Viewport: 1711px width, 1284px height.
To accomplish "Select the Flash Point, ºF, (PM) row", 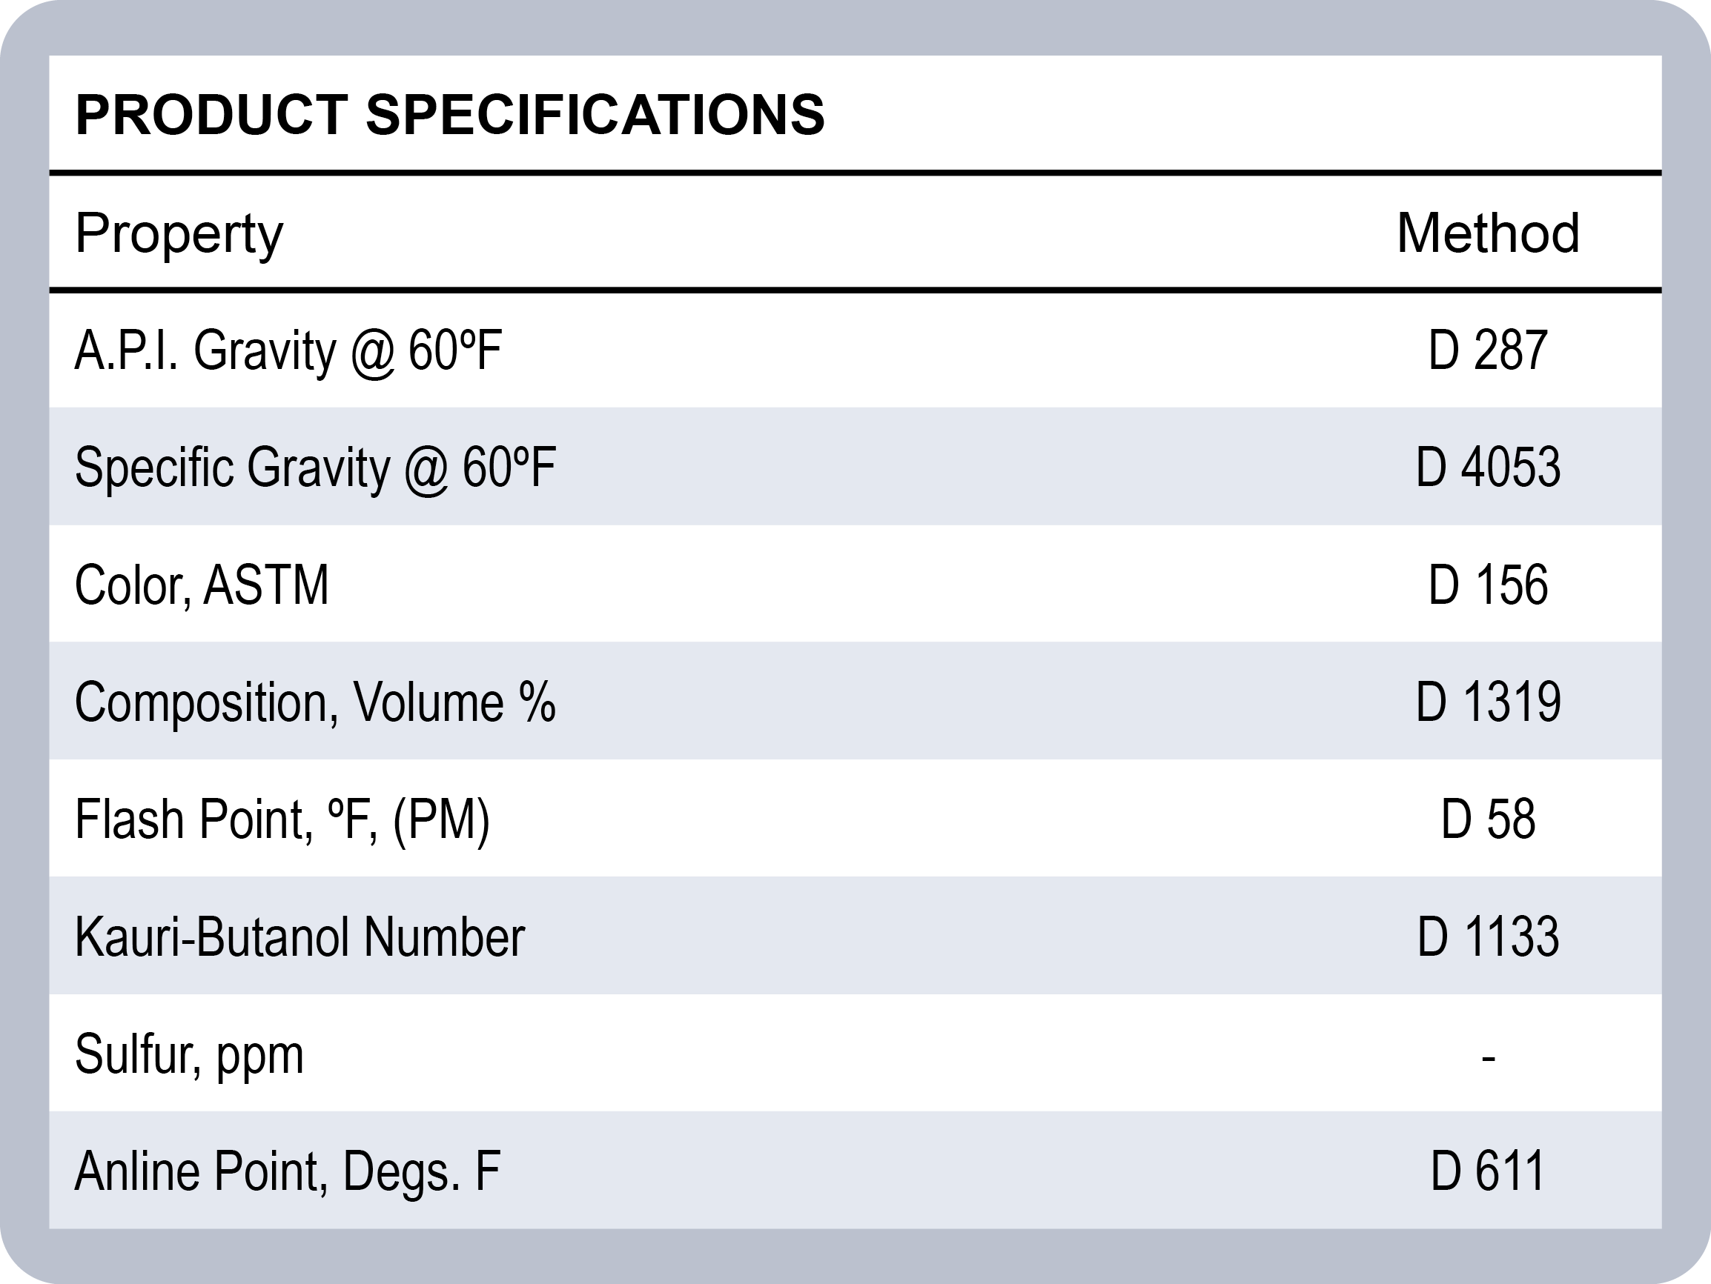I will click(282, 819).
